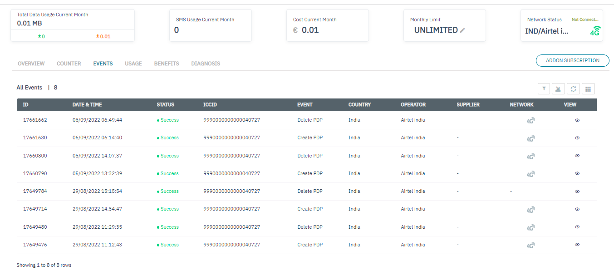Edit the monthly limit pencil icon
The width and height of the screenshot is (614, 280).
coord(462,30)
